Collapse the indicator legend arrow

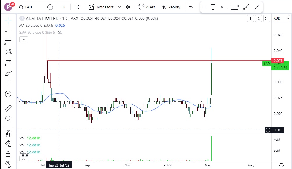[x=24, y=40]
